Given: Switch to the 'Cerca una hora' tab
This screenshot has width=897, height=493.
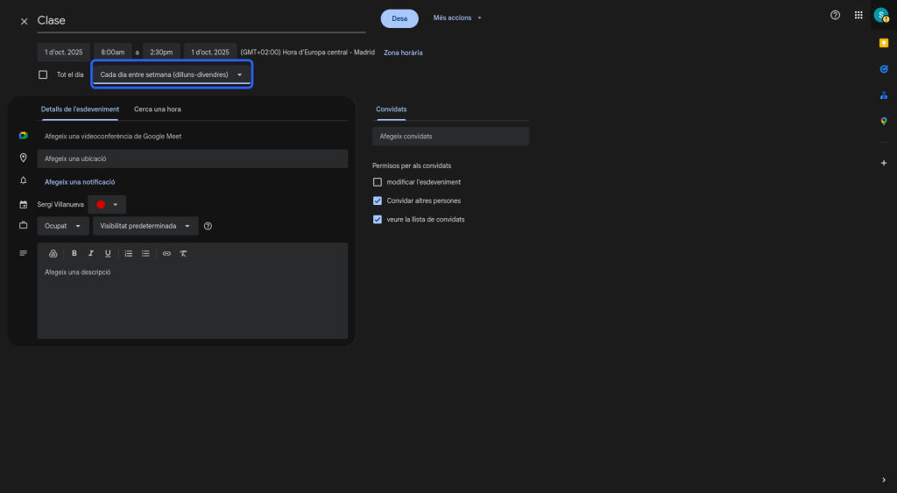Looking at the screenshot, I should [x=158, y=109].
